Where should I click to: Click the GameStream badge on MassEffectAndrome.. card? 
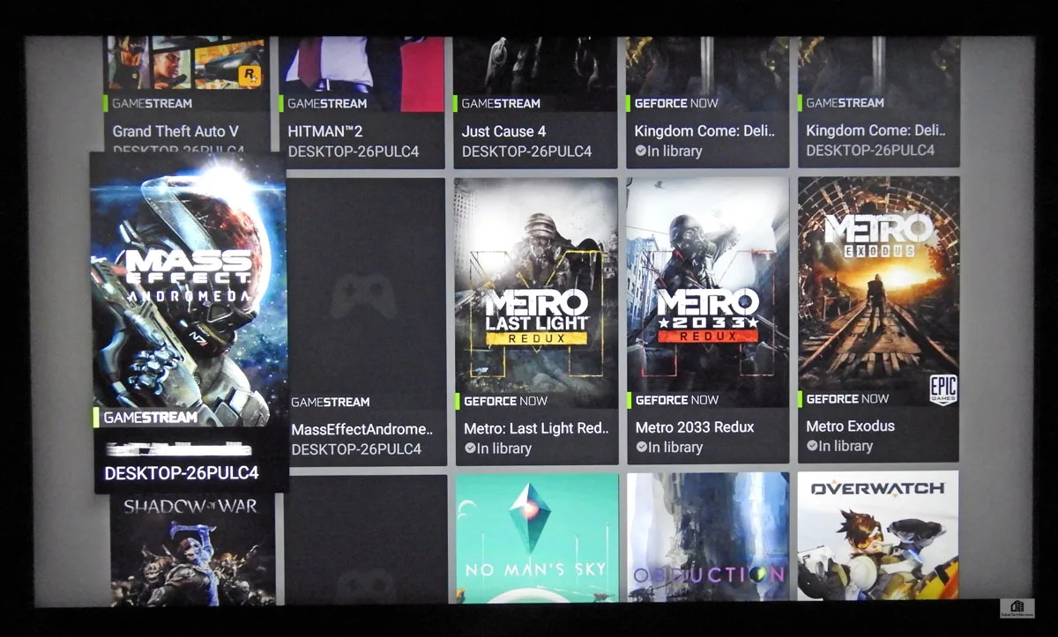tap(330, 402)
